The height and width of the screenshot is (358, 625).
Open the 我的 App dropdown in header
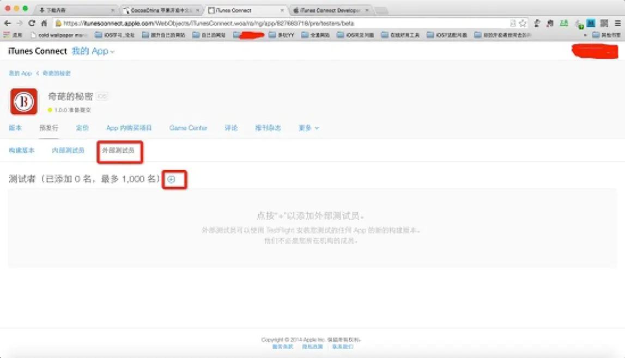[93, 51]
